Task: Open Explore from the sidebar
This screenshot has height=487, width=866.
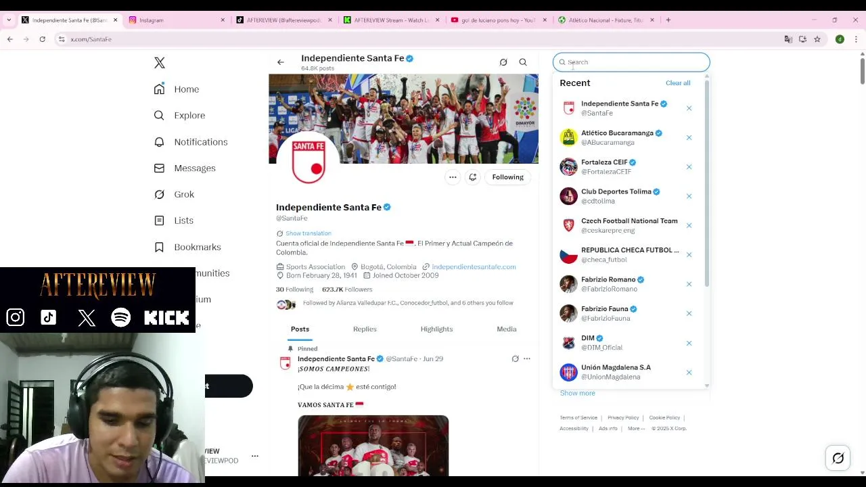Action: (x=179, y=116)
